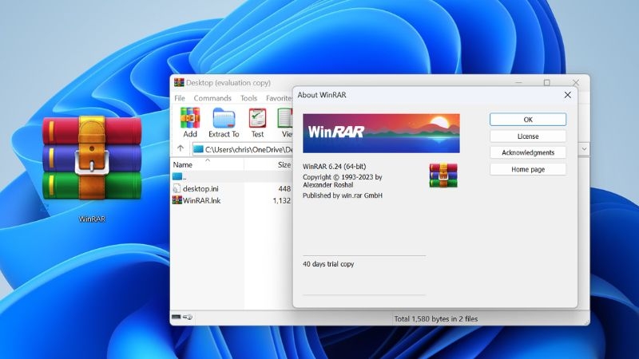
Task: Open the WinRAR desktop shortcut icon
Action: [92, 158]
